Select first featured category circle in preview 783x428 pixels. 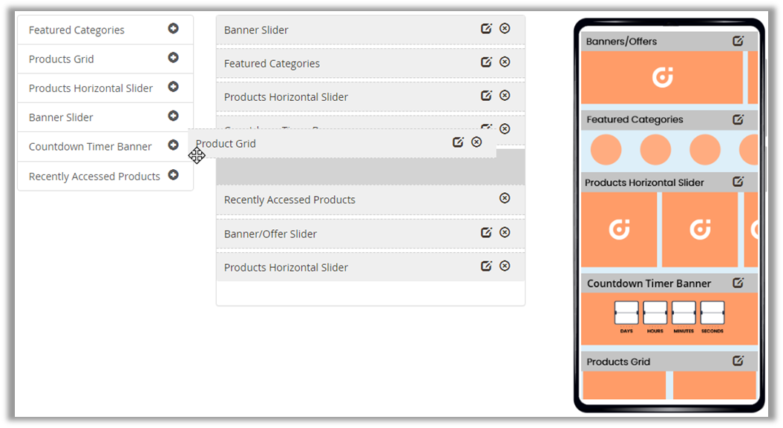point(606,150)
